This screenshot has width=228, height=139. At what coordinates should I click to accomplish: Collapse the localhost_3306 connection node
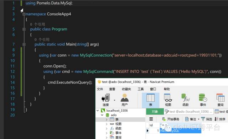pos(98,111)
